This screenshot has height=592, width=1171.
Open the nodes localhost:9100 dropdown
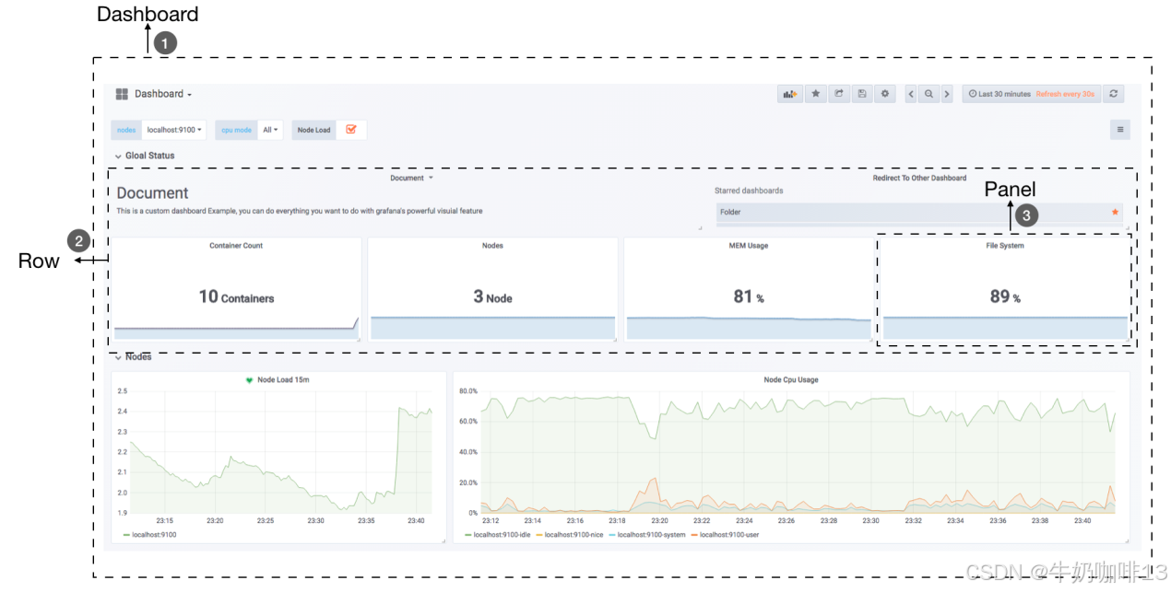coord(174,130)
